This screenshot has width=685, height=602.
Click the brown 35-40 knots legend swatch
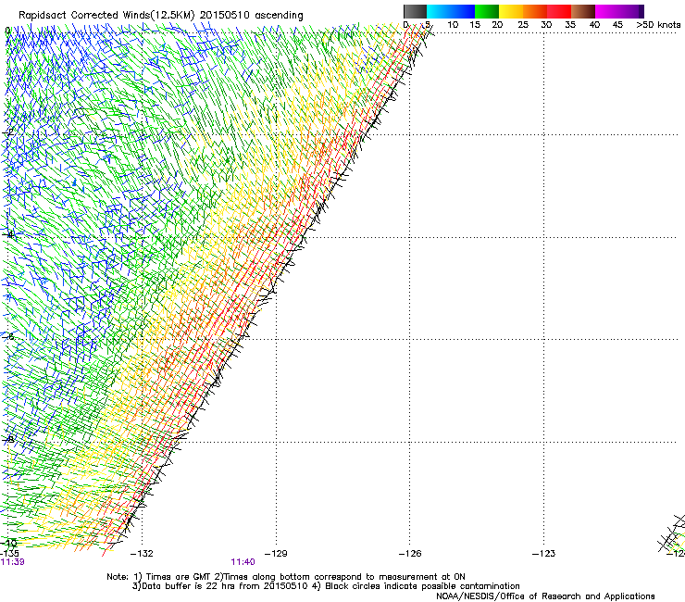coord(583,11)
